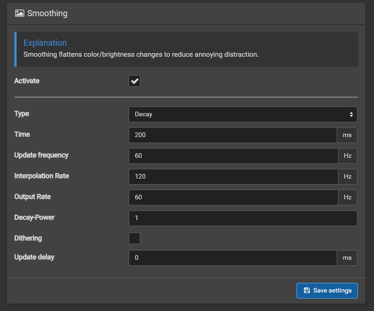Click the ms unit beside Update delay
Image resolution: width=374 pixels, height=311 pixels.
pyautogui.click(x=347, y=258)
